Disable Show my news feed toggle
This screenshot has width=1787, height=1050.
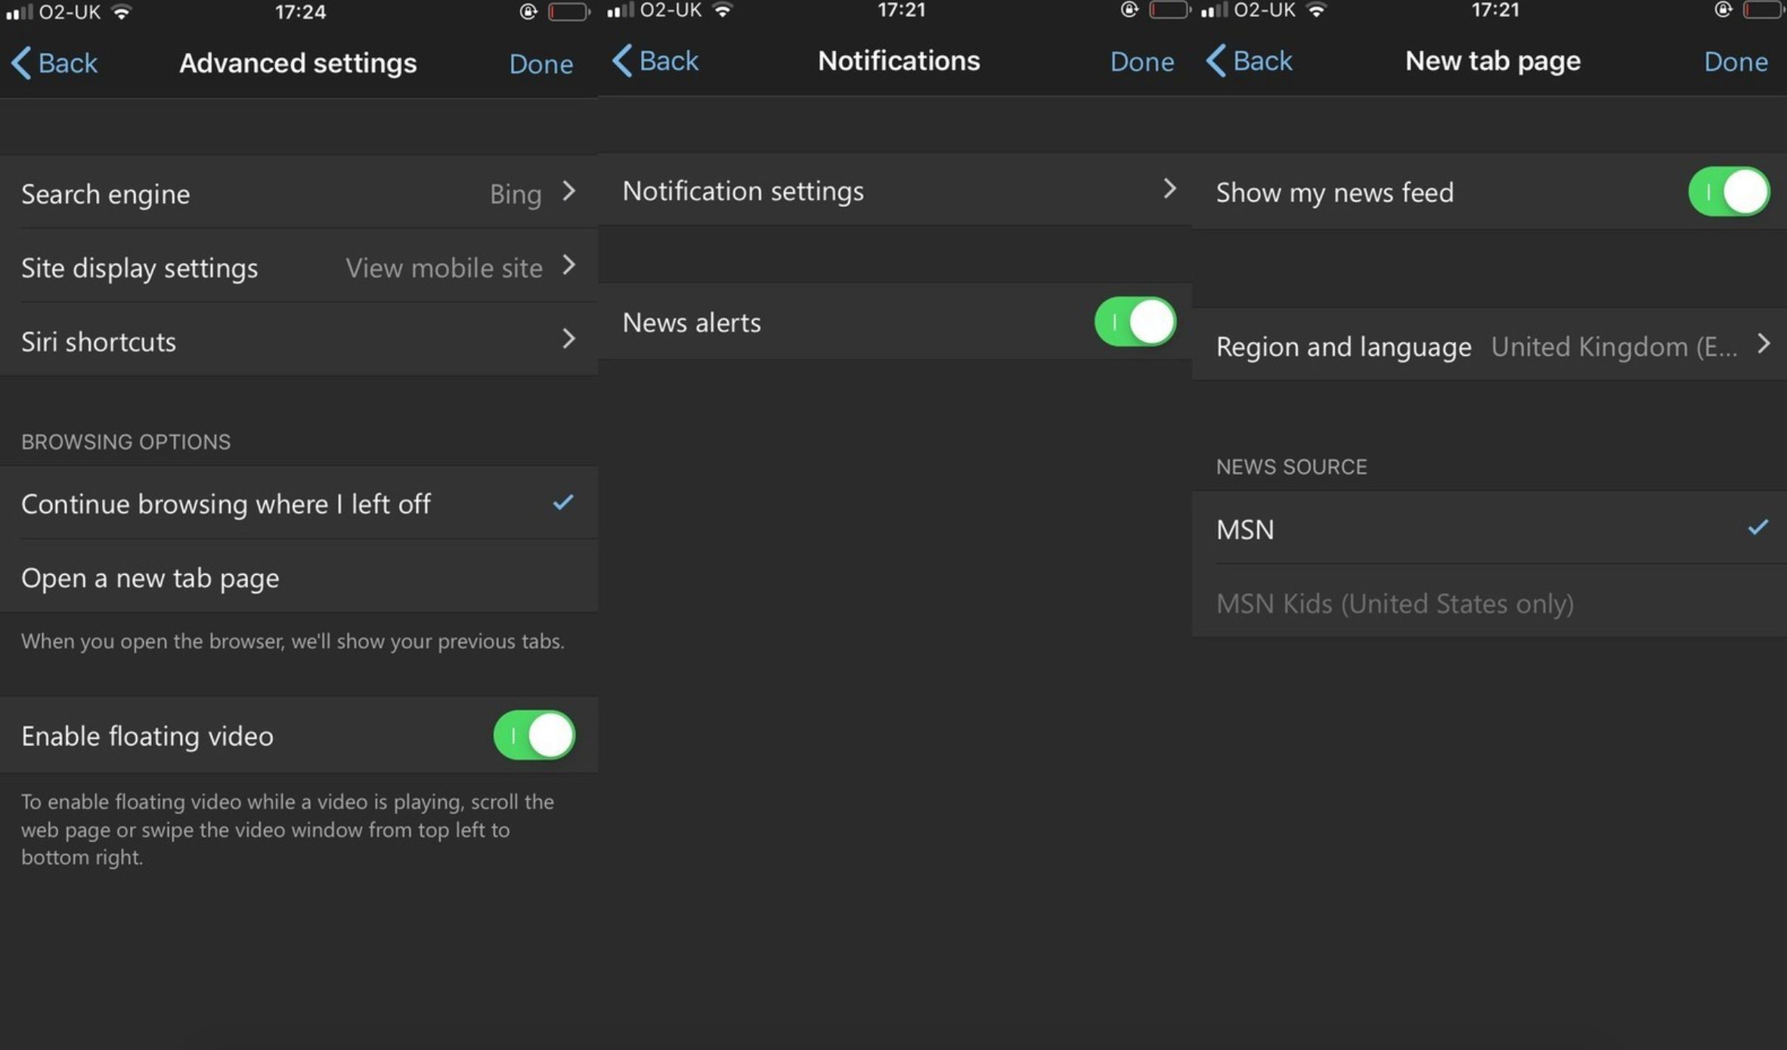(1728, 192)
